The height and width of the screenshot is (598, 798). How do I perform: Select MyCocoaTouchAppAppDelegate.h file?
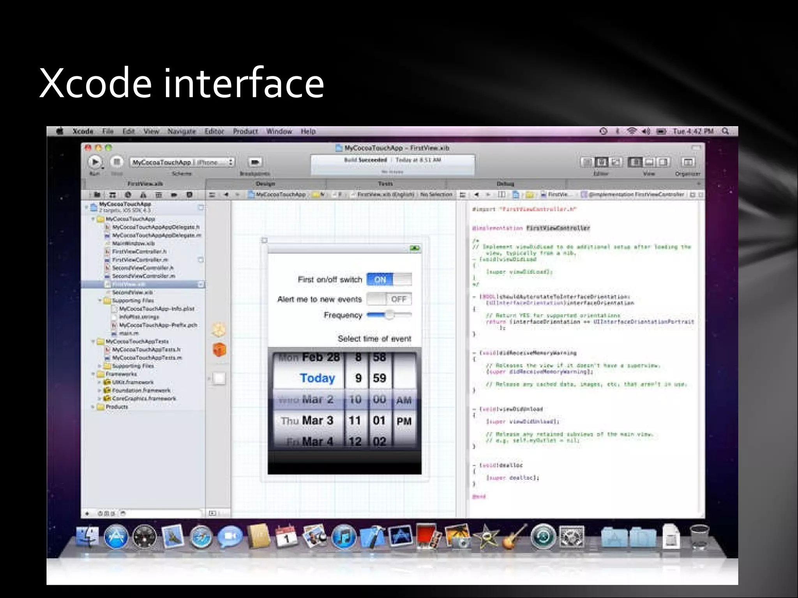click(x=152, y=227)
